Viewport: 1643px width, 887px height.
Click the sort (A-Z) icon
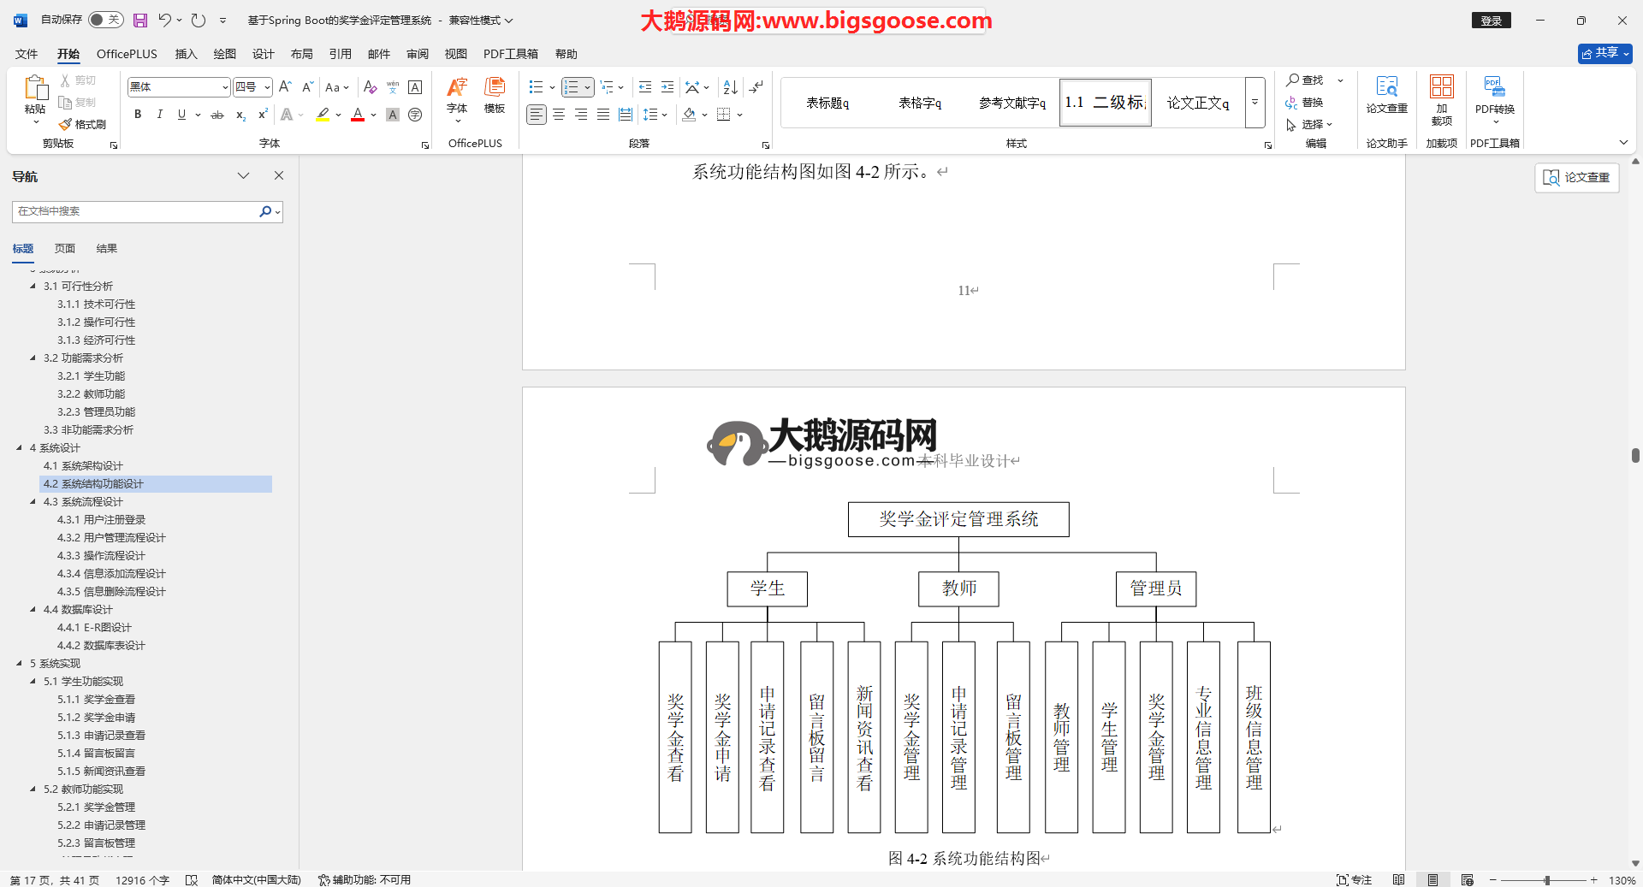tap(730, 87)
